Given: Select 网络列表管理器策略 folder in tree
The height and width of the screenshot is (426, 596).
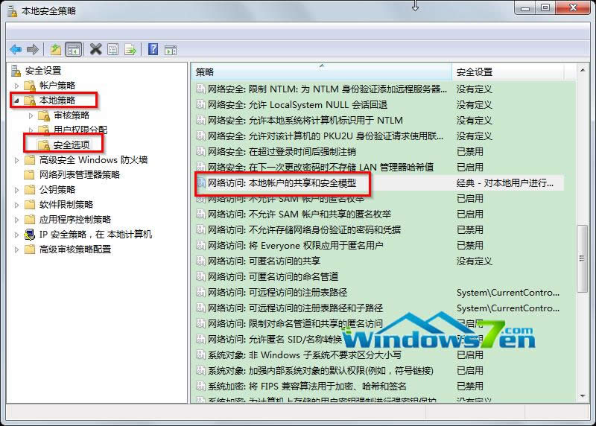Looking at the screenshot, I should click(79, 175).
